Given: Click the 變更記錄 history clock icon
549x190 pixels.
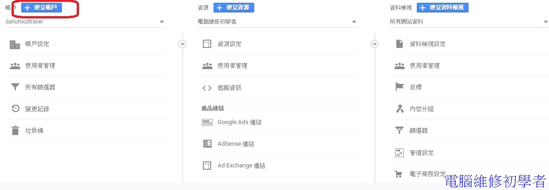Looking at the screenshot, I should tap(15, 109).
